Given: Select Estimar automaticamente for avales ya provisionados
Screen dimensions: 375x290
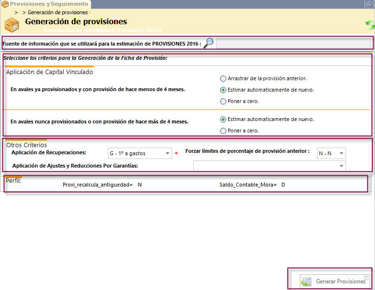Looking at the screenshot, I should [223, 90].
